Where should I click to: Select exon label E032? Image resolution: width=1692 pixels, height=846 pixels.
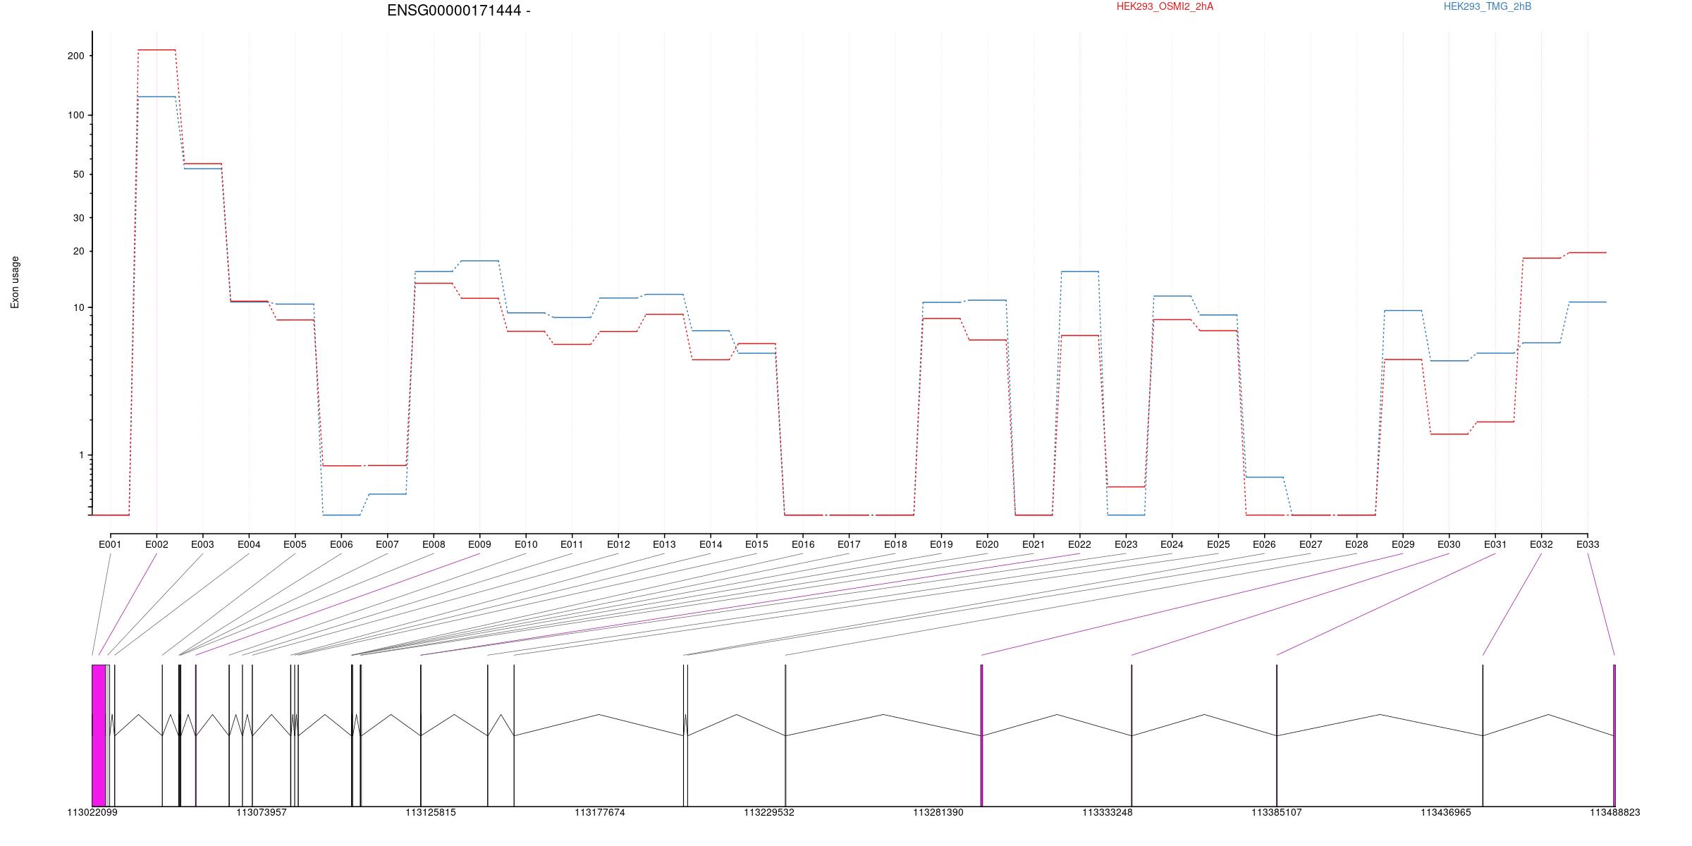[x=1541, y=544]
